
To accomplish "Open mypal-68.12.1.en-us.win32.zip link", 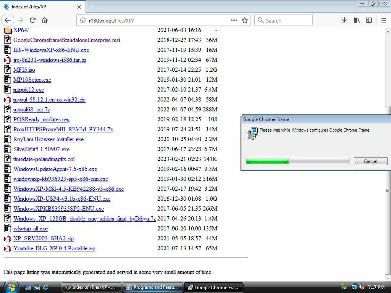I will (49, 100).
